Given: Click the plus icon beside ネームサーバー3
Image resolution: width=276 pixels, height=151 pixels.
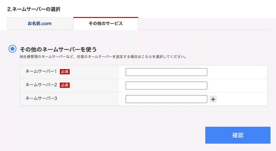Looking at the screenshot, I should coord(213,100).
